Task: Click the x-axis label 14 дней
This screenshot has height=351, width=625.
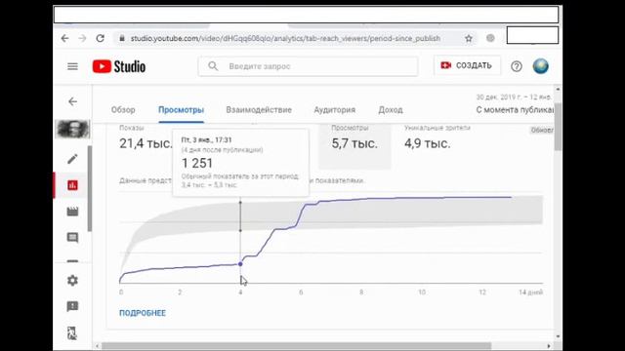Action: click(x=530, y=292)
